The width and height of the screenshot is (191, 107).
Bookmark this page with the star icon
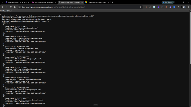pyautogui.click(x=141, y=7)
